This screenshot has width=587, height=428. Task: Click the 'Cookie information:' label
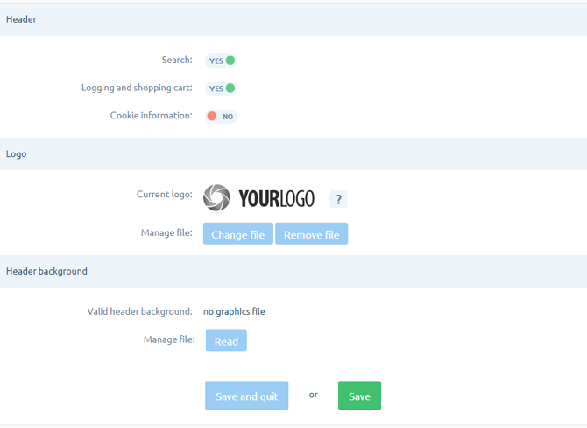[152, 116]
